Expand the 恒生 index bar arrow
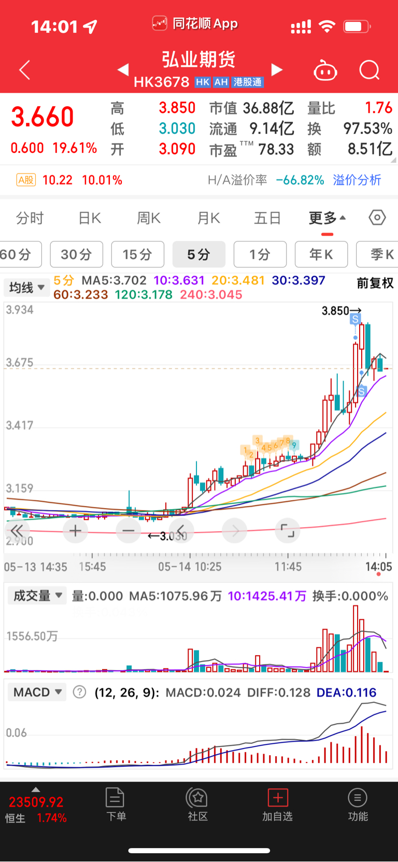This screenshot has width=398, height=862. click(35, 789)
